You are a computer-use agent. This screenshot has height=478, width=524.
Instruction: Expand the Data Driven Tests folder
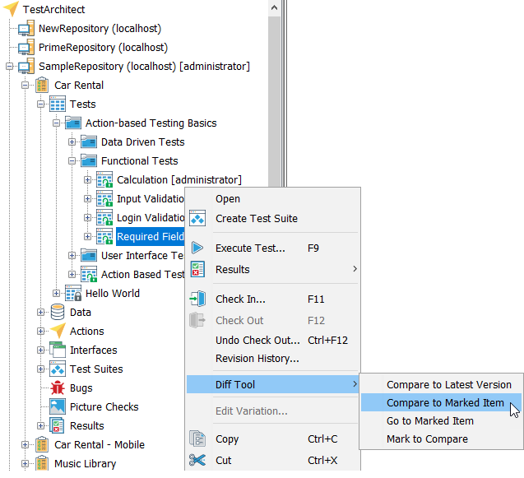coord(72,142)
